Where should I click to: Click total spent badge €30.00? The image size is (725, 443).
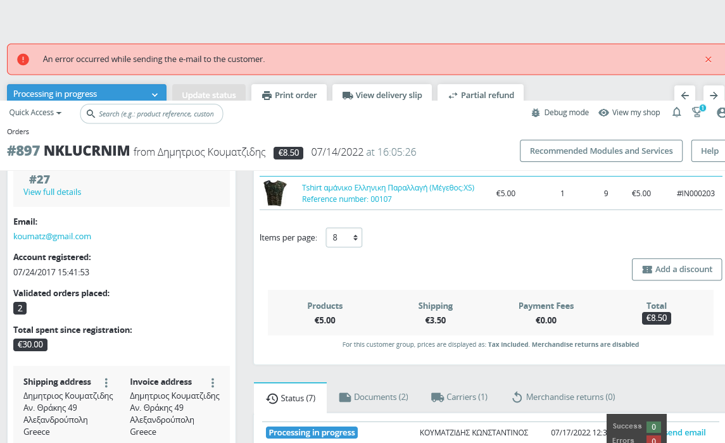coord(30,345)
